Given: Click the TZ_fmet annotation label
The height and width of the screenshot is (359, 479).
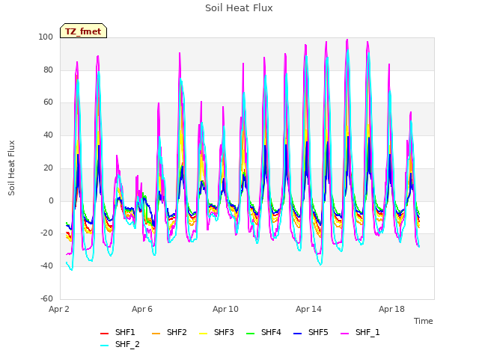Looking at the screenshot, I should point(83,31).
